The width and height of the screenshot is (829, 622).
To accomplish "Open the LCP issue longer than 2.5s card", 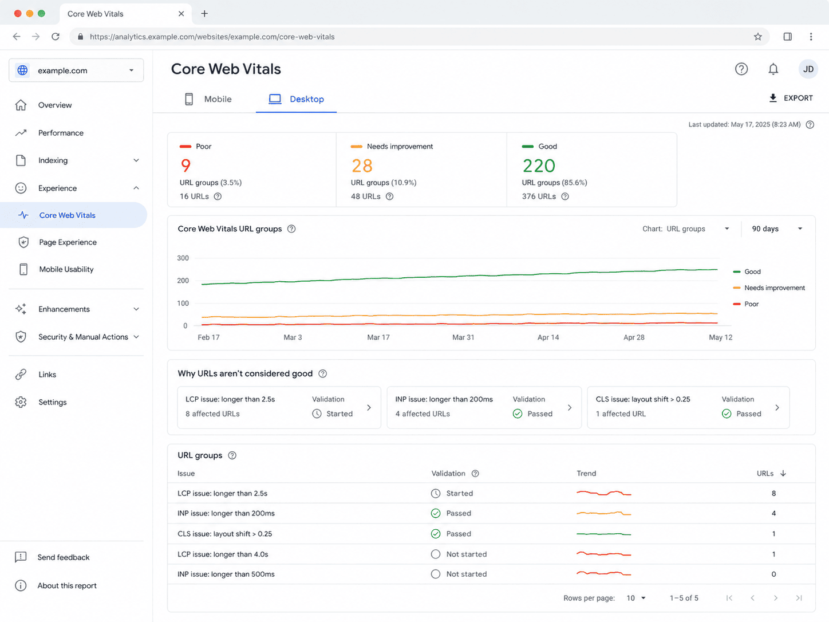I will [x=279, y=407].
